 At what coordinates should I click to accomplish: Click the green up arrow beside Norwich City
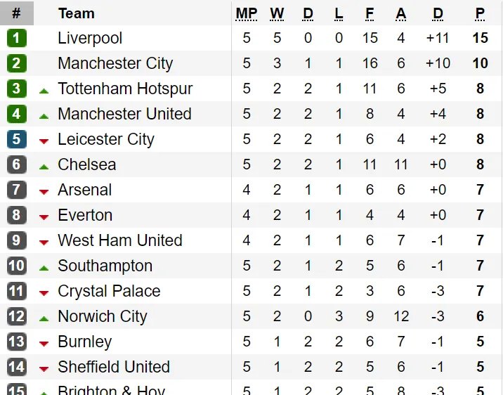[x=44, y=318]
